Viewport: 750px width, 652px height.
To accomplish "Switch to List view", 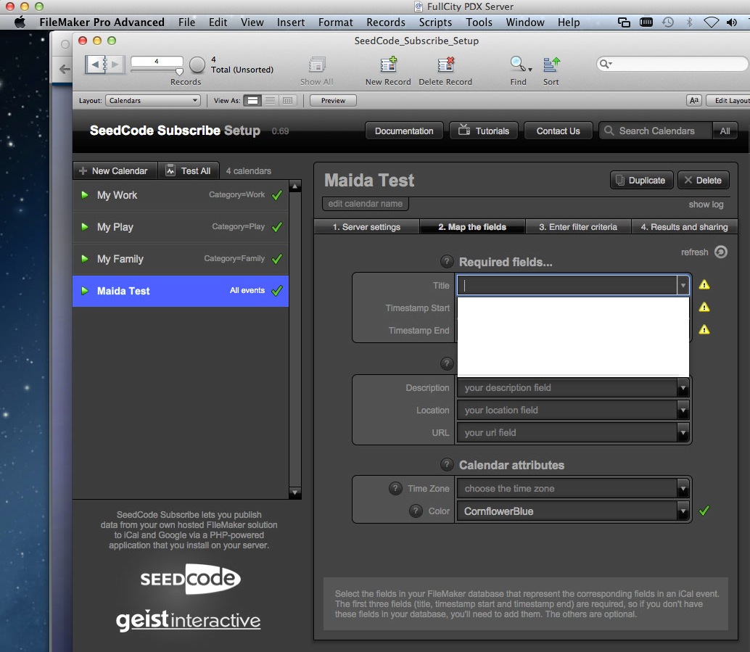I will click(271, 101).
